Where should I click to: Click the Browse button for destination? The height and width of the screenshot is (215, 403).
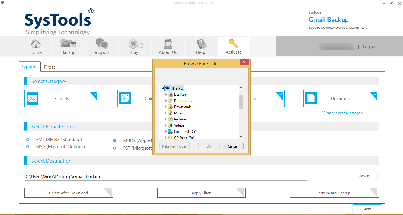[364, 176]
